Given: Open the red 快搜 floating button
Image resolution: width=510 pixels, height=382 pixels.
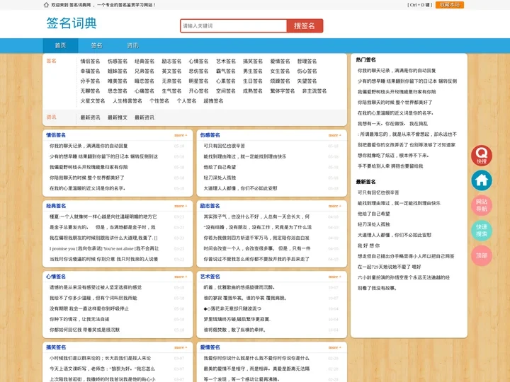Looking at the screenshot, I should click(482, 155).
